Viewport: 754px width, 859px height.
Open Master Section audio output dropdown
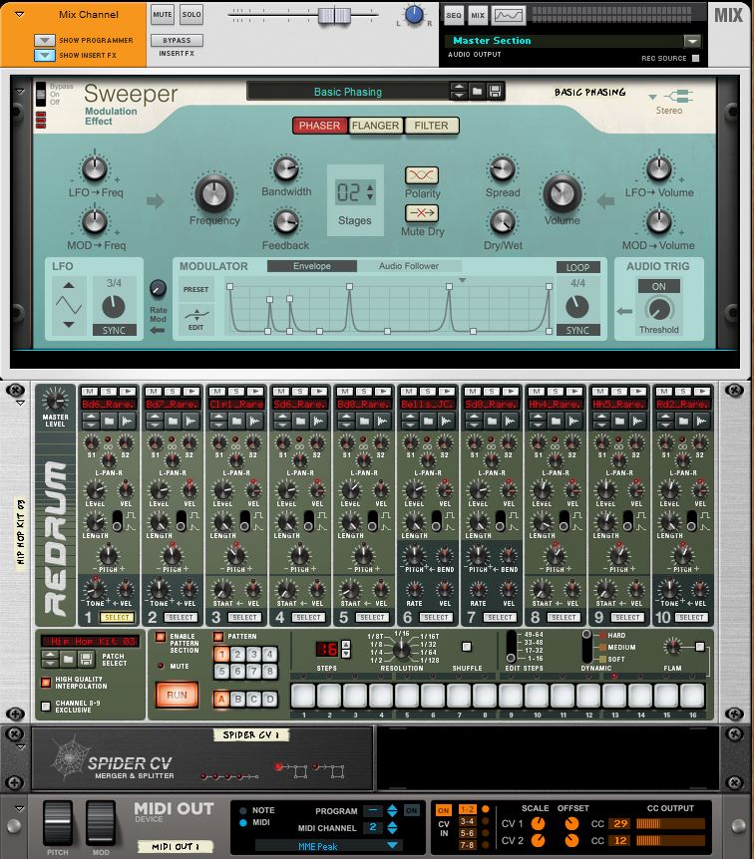692,41
